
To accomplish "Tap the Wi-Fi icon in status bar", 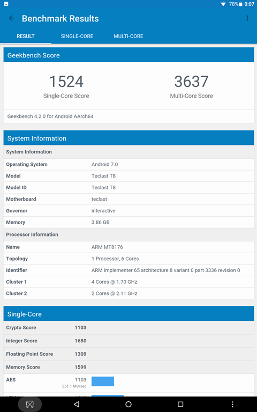I will pos(223,4).
